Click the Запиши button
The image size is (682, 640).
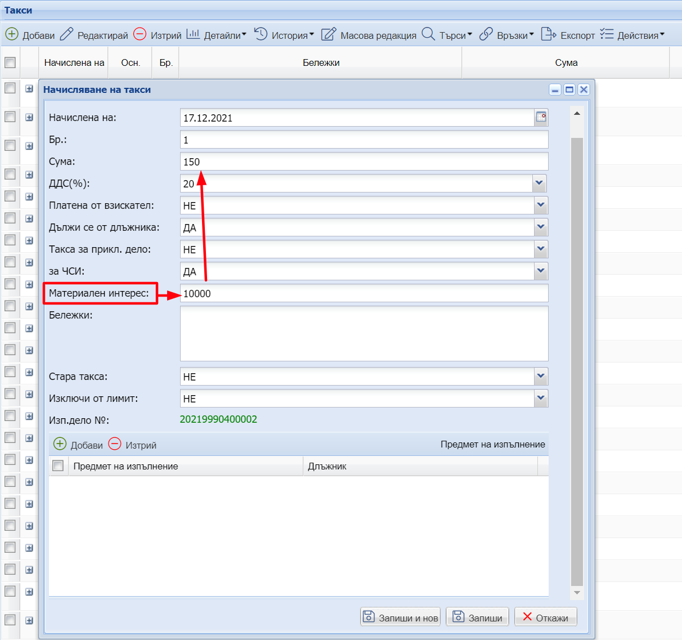477,617
